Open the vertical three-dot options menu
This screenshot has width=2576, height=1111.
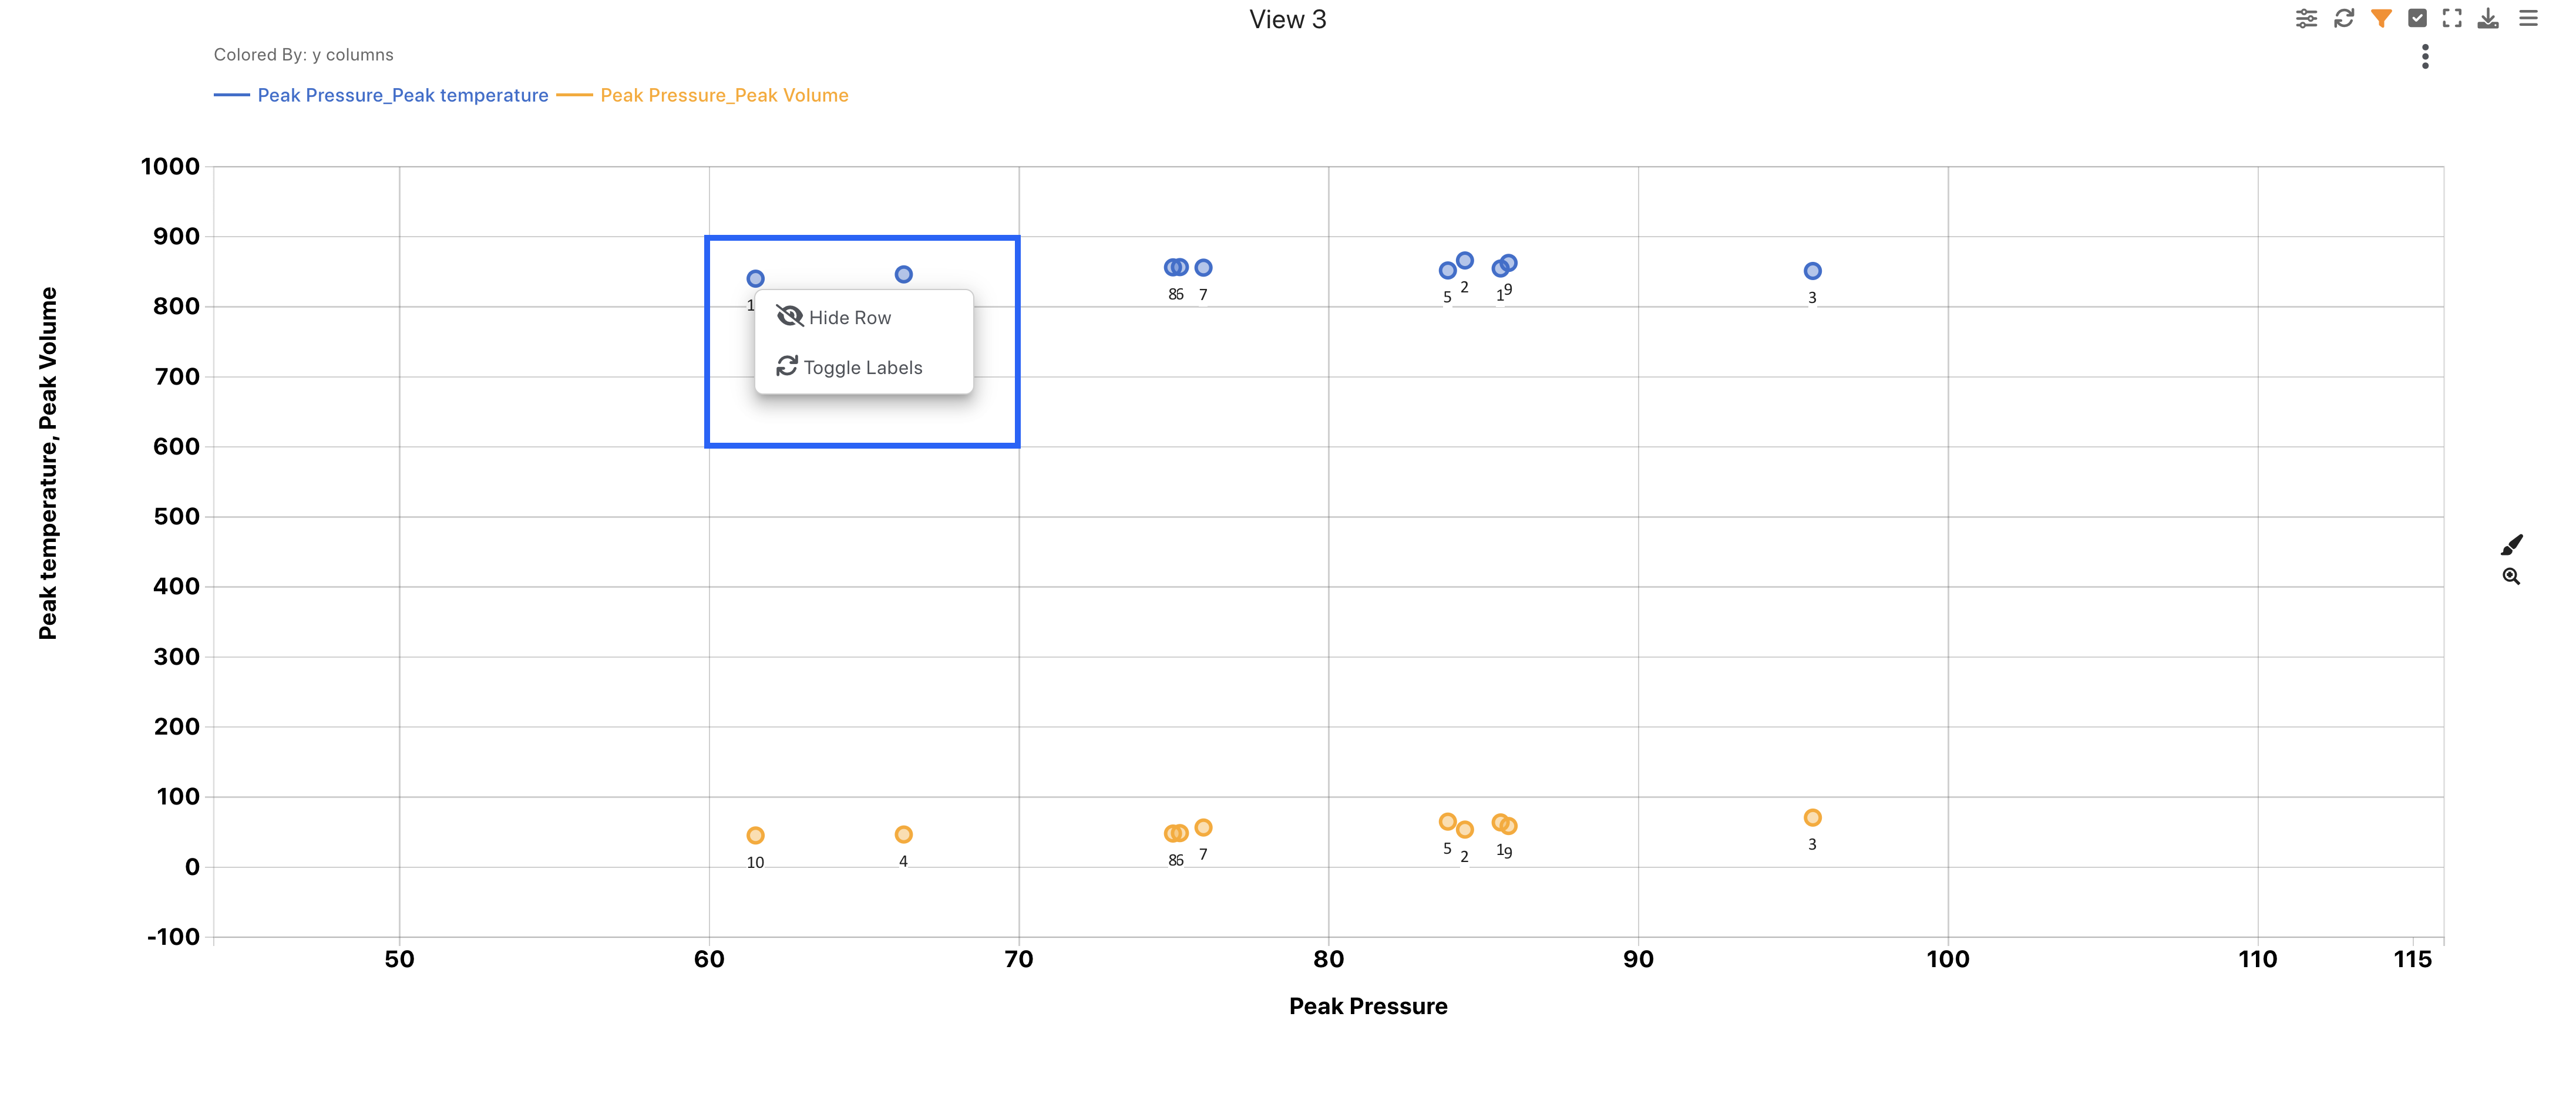(2425, 57)
